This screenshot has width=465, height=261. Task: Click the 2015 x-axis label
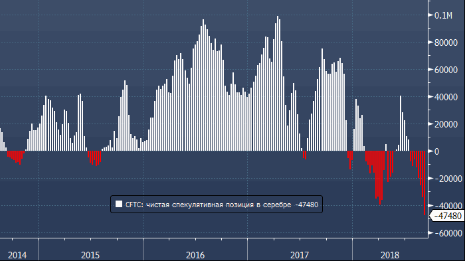(x=90, y=255)
